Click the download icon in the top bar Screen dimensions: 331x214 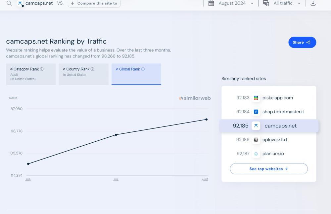click(x=313, y=3)
